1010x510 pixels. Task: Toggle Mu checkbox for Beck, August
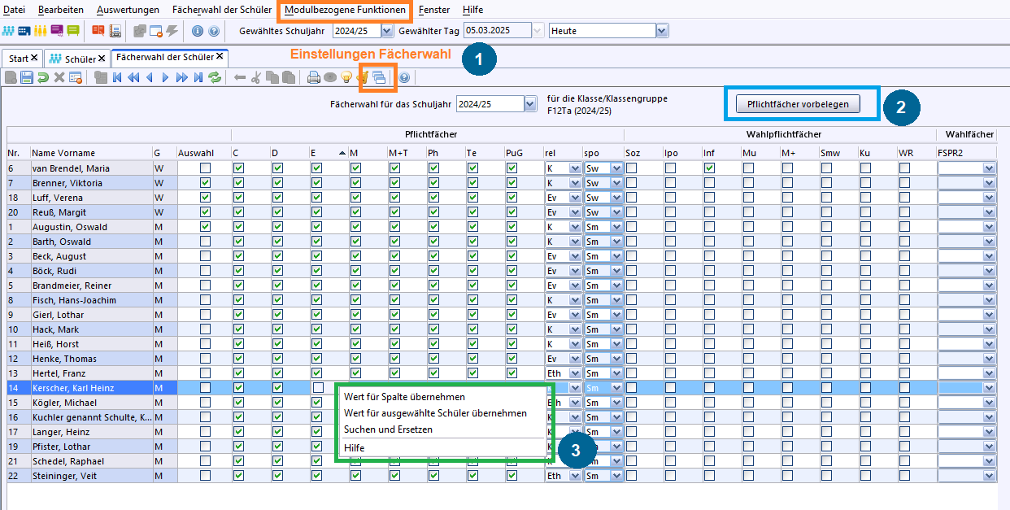(x=748, y=255)
